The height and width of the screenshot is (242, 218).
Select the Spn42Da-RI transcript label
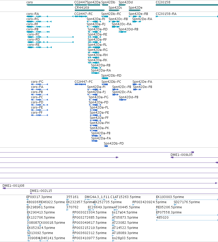pos(96,19)
